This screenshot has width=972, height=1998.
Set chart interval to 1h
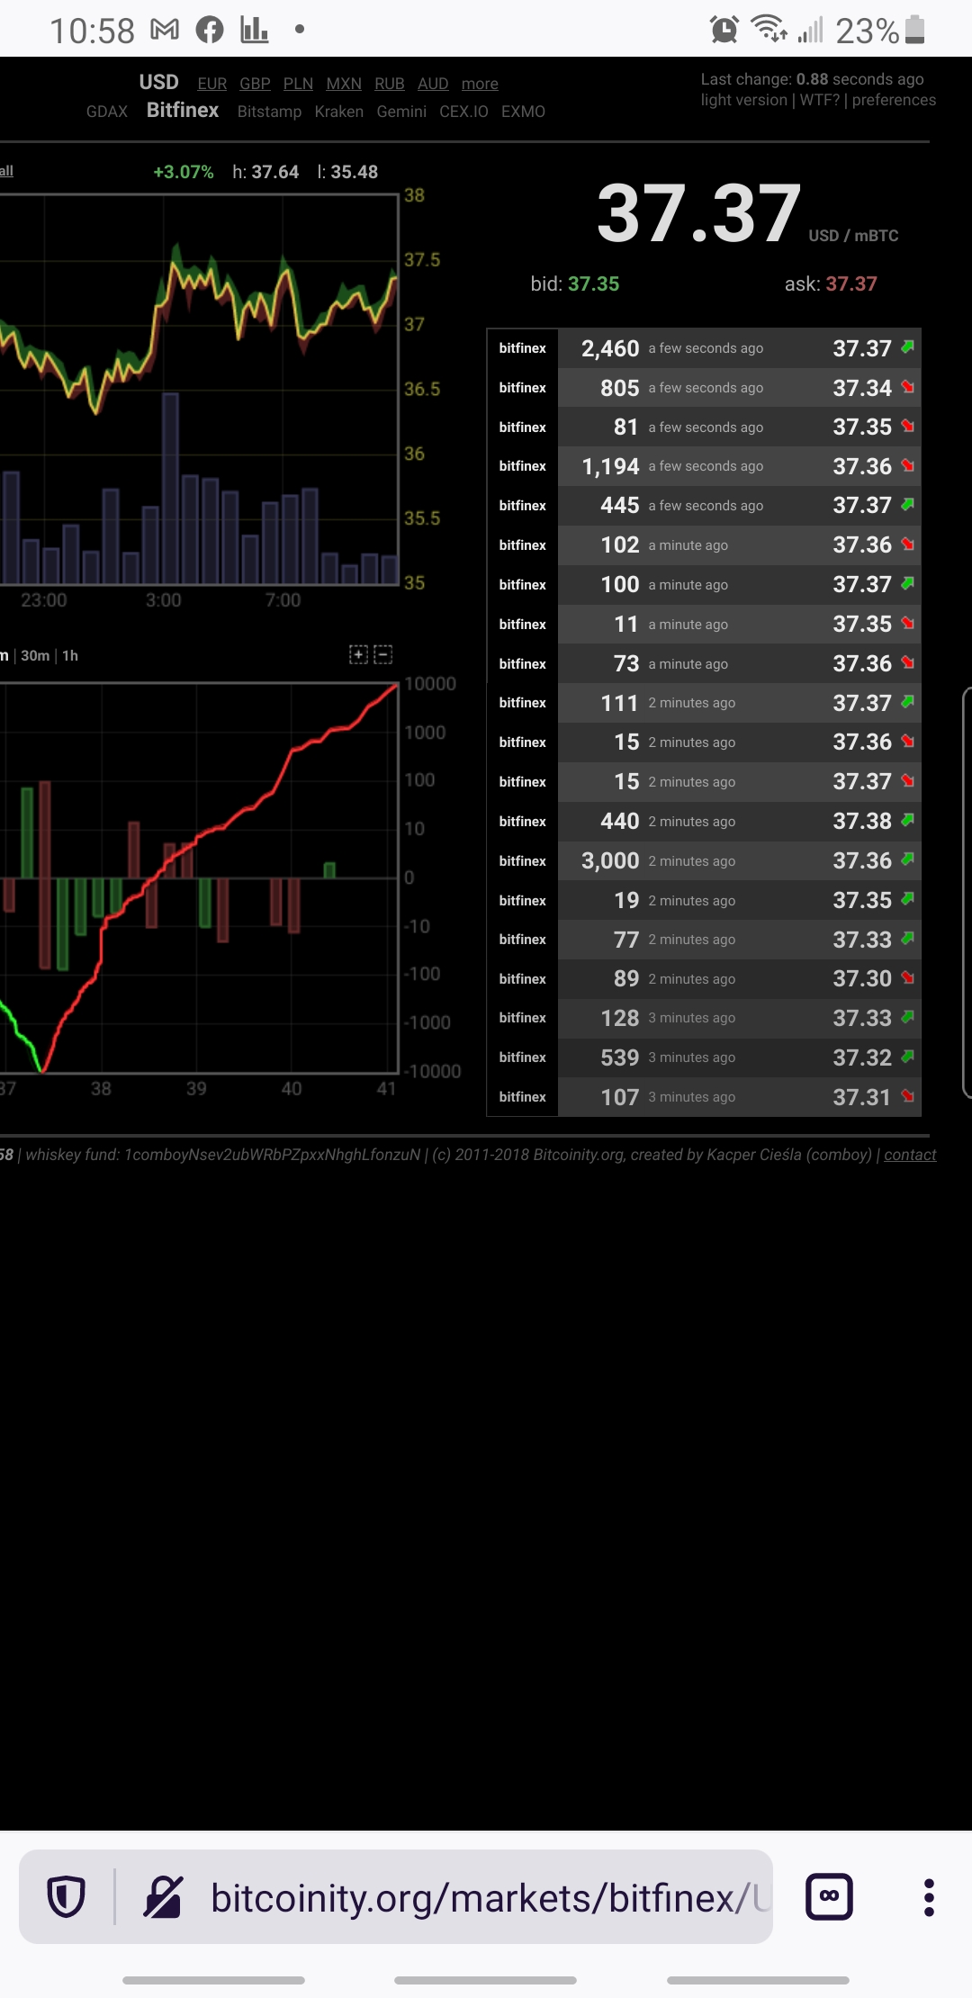tap(70, 655)
